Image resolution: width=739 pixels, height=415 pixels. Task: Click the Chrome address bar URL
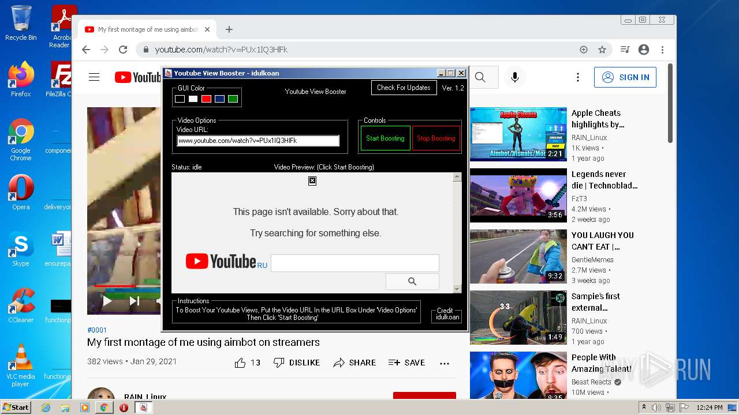point(221,50)
